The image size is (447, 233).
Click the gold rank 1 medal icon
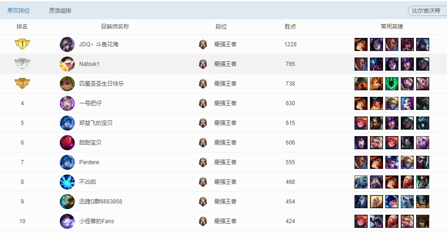tap(22, 44)
